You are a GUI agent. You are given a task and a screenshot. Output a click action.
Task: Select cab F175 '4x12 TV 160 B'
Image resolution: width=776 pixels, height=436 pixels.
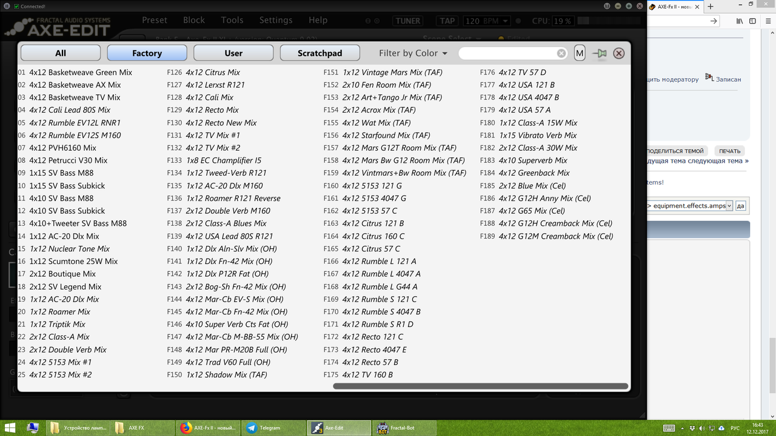(367, 375)
